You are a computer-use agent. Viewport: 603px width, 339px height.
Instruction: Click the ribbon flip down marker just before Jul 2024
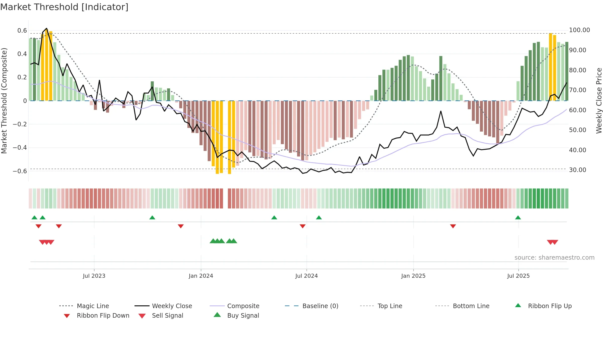pos(303,226)
